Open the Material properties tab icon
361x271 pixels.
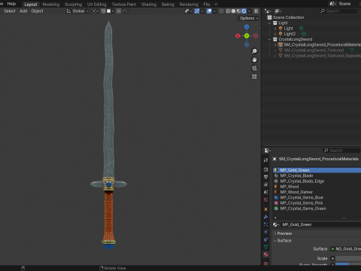[x=265, y=254]
